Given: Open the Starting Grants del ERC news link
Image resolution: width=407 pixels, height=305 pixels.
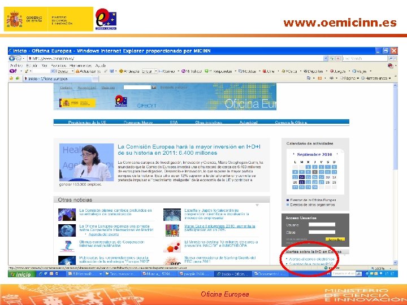Looking at the screenshot, I should pyautogui.click(x=220, y=260).
